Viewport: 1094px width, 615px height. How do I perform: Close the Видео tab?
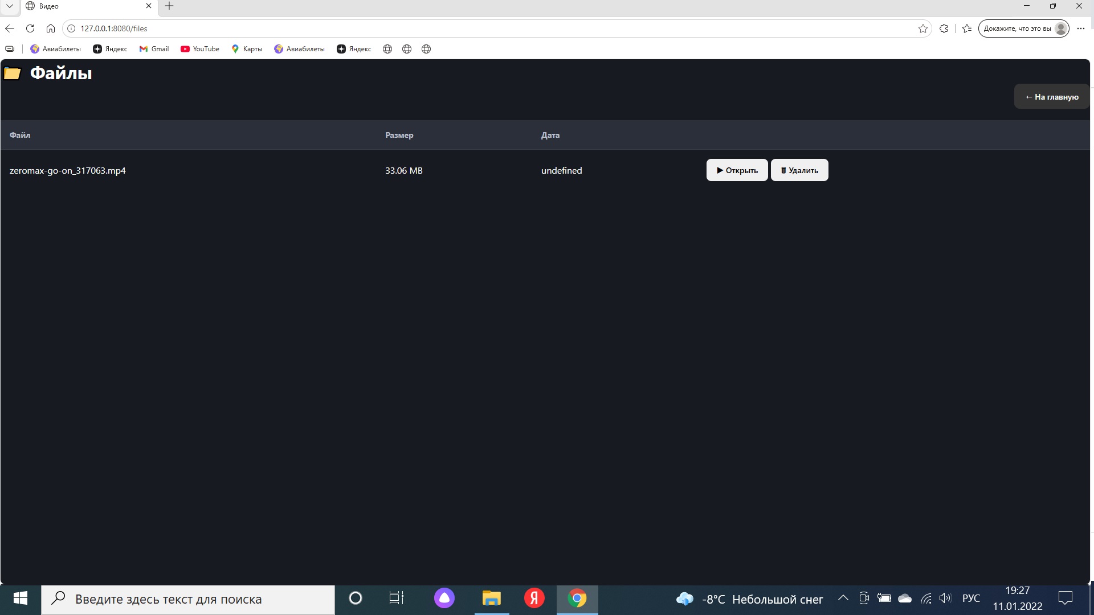point(149,6)
